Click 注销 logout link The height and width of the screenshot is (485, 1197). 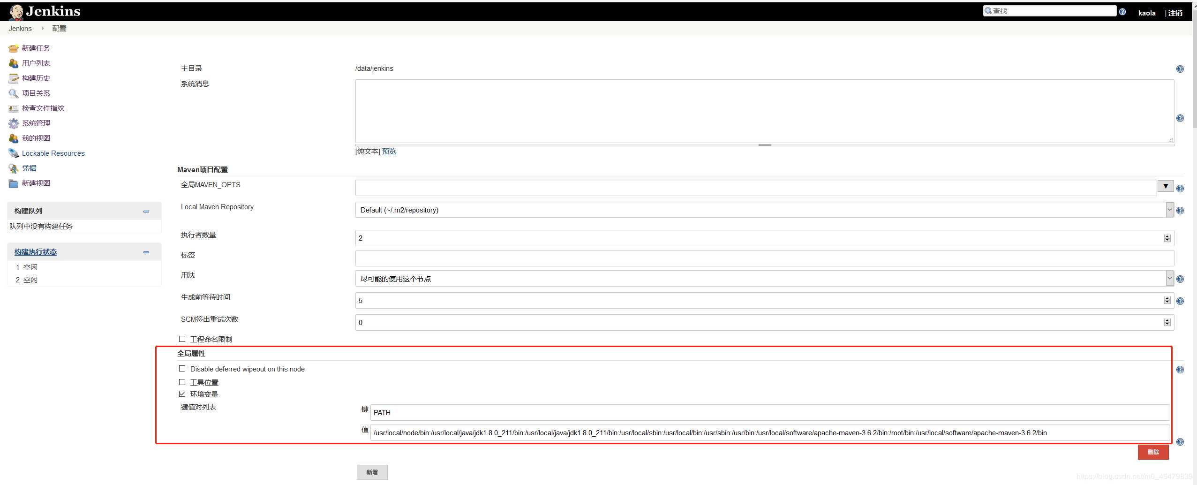[1175, 13]
